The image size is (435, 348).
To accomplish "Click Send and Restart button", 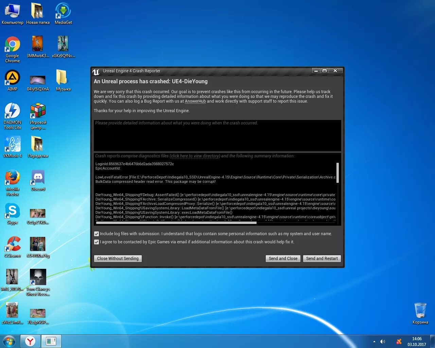I will pyautogui.click(x=322, y=259).
